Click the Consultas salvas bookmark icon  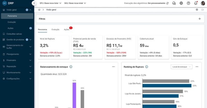coord(4,34)
